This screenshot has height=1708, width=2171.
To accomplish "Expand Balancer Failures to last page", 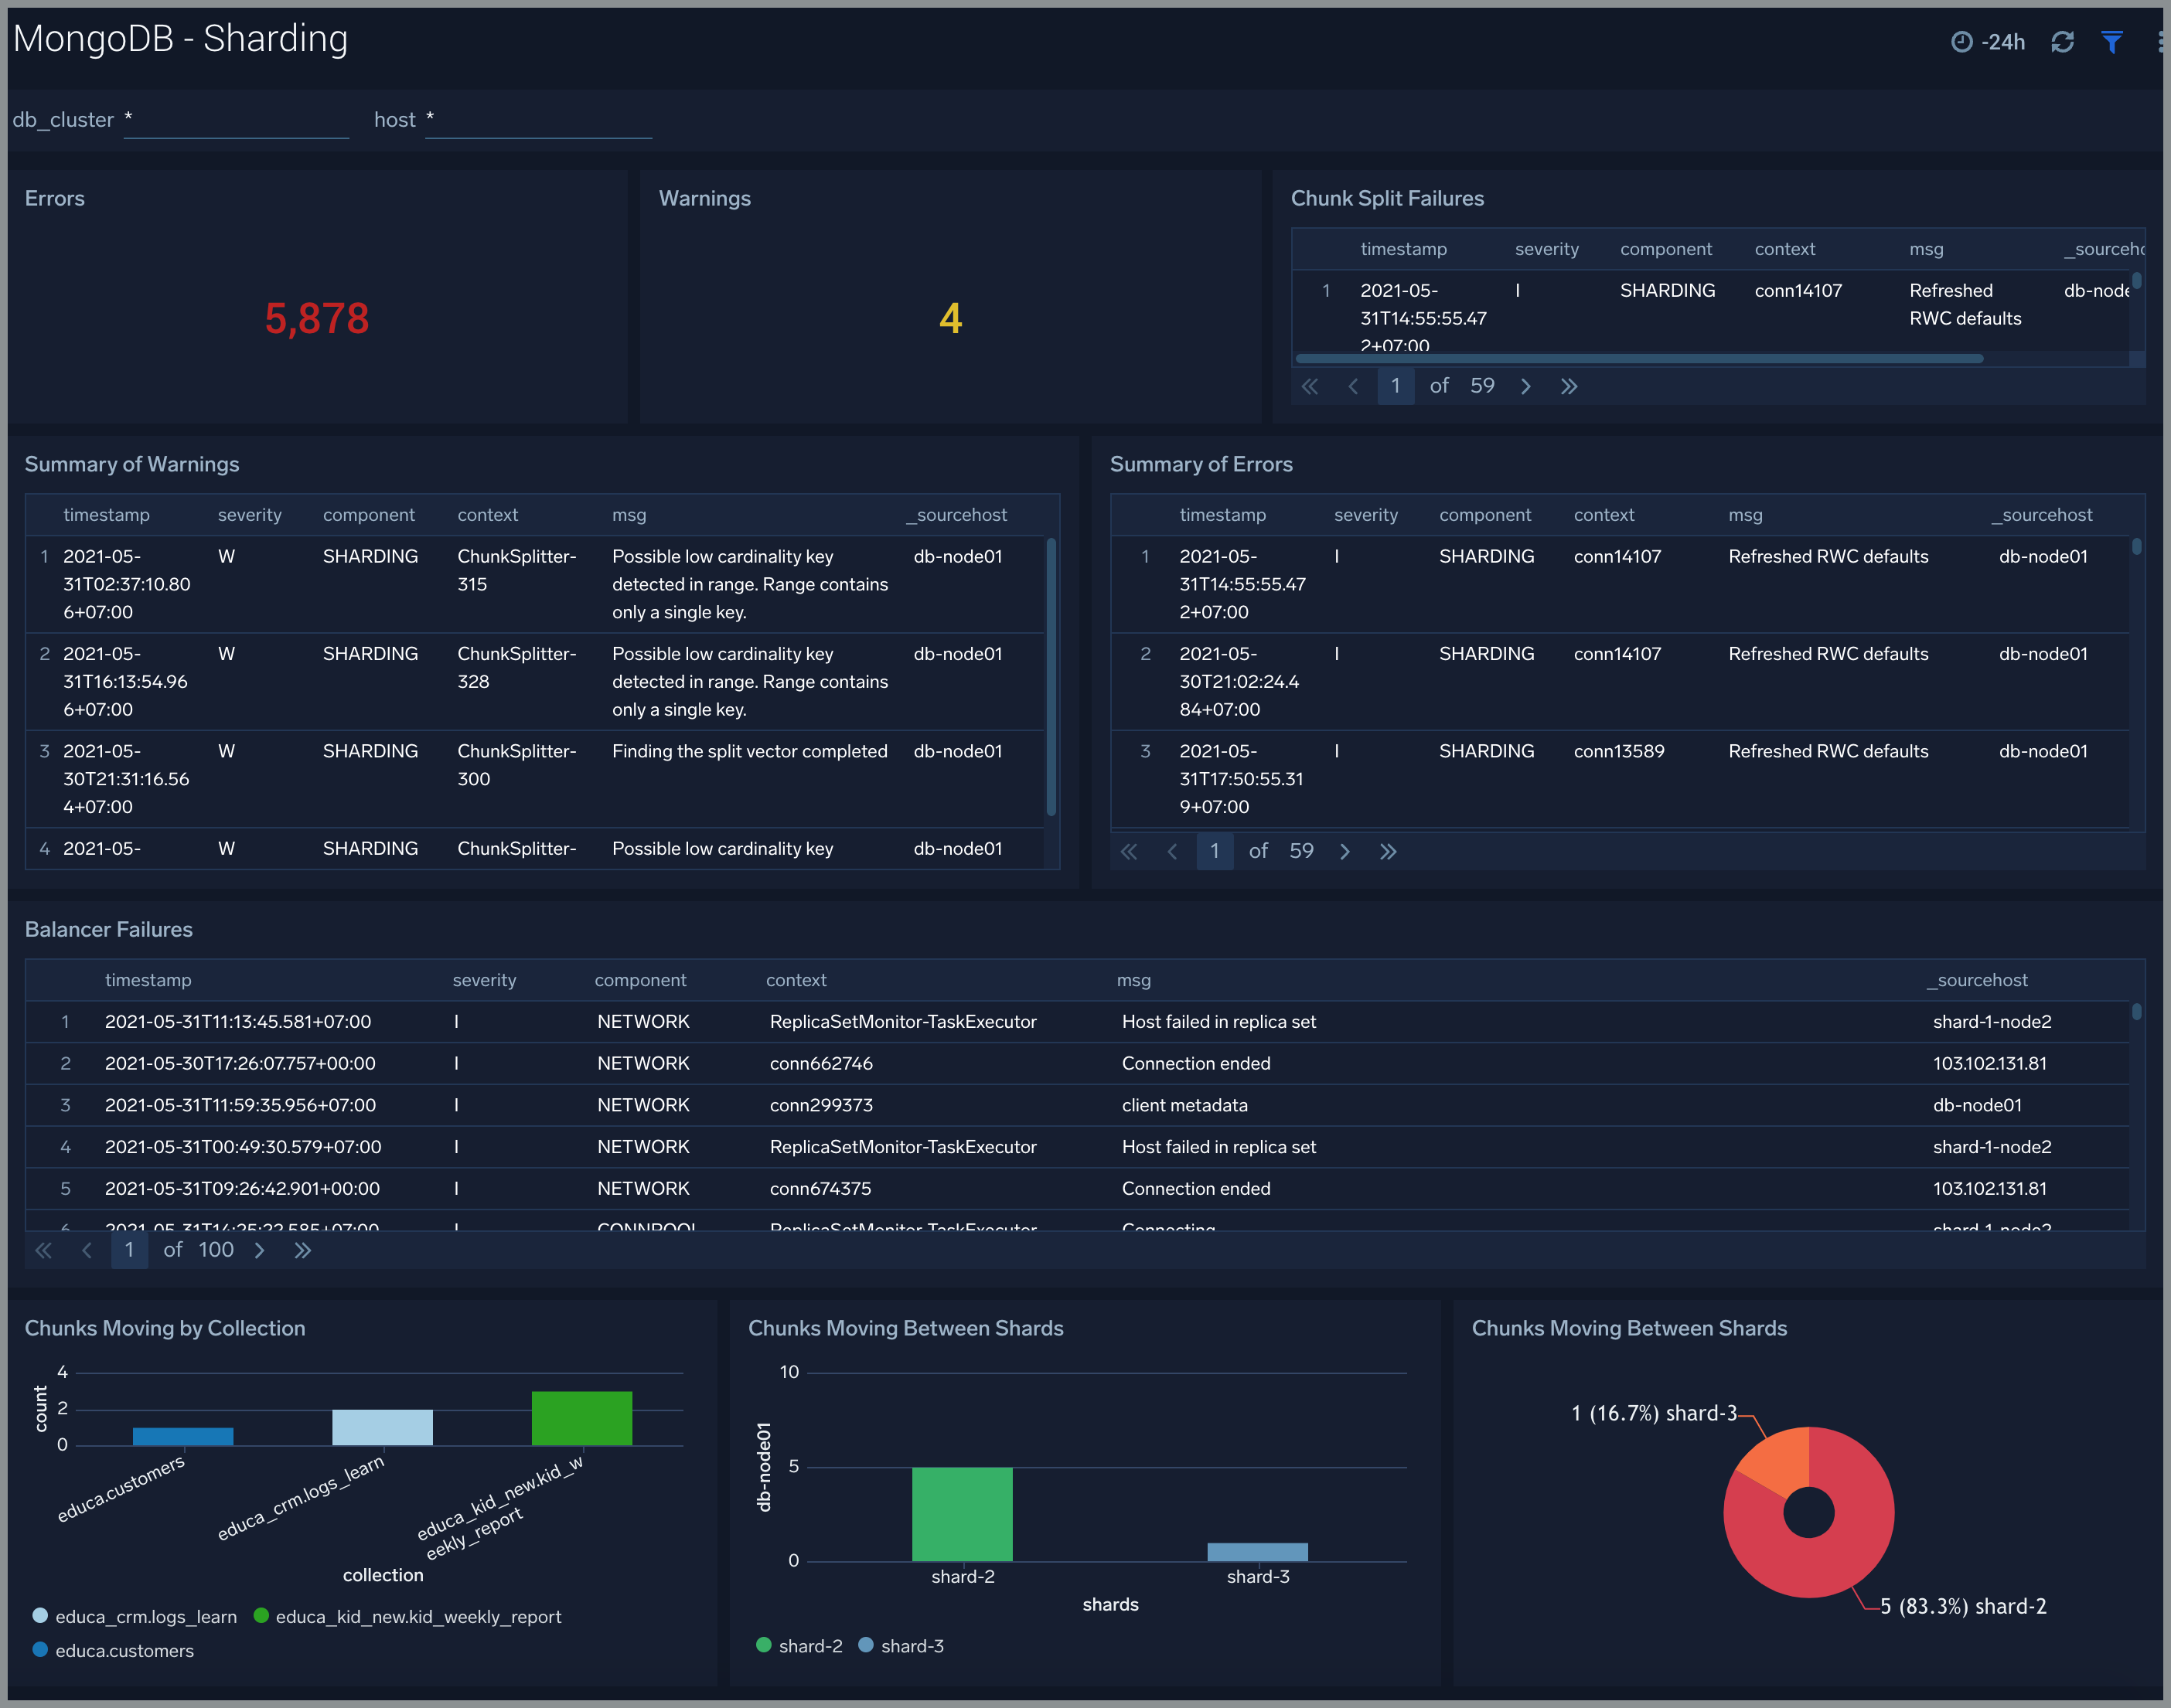I will pyautogui.click(x=303, y=1252).
